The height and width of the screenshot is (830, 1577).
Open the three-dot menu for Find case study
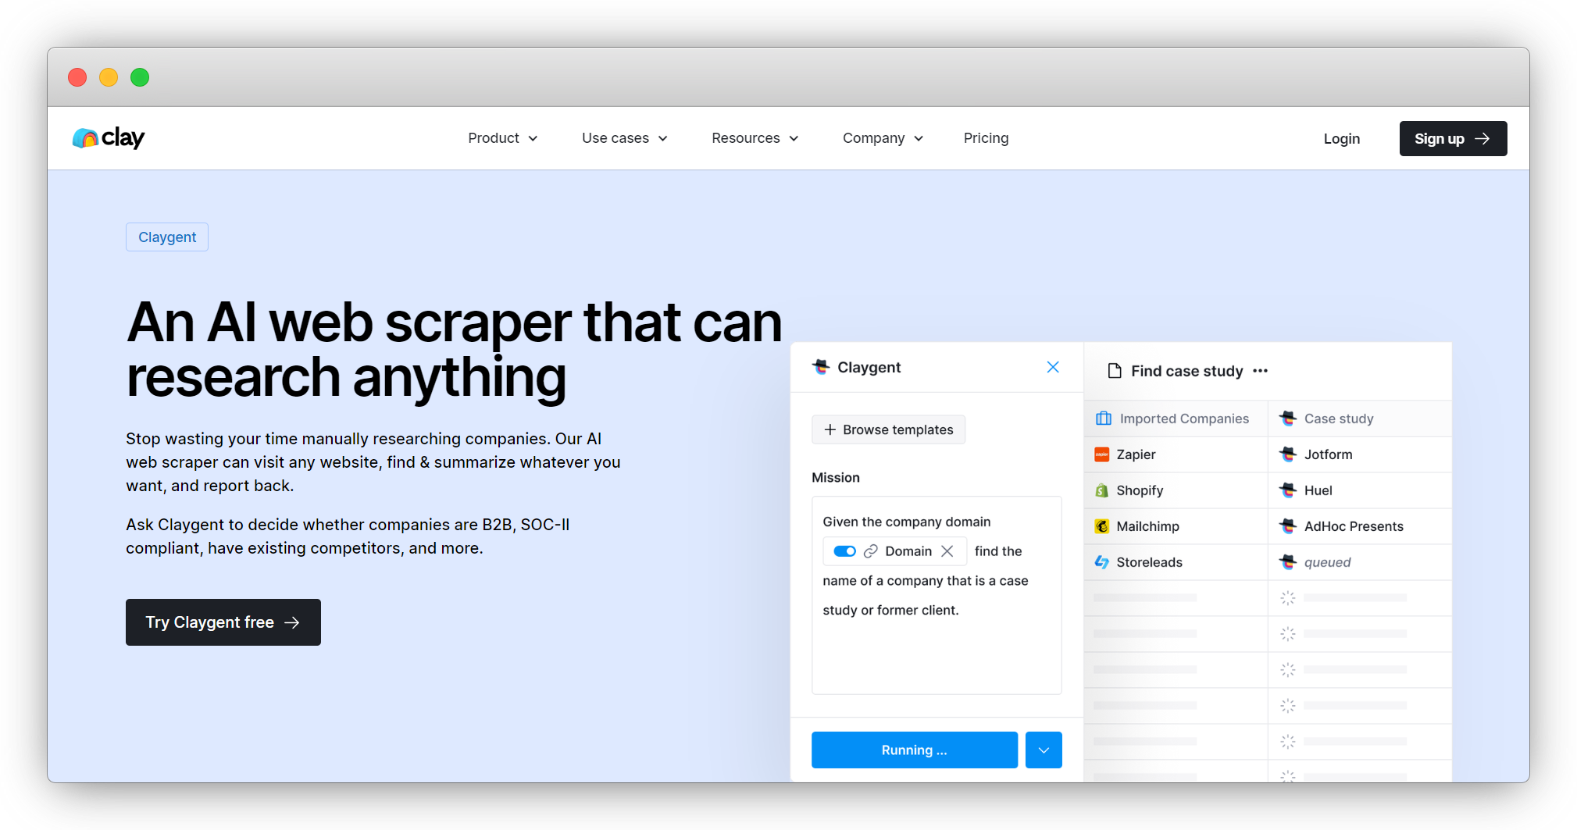click(1261, 371)
